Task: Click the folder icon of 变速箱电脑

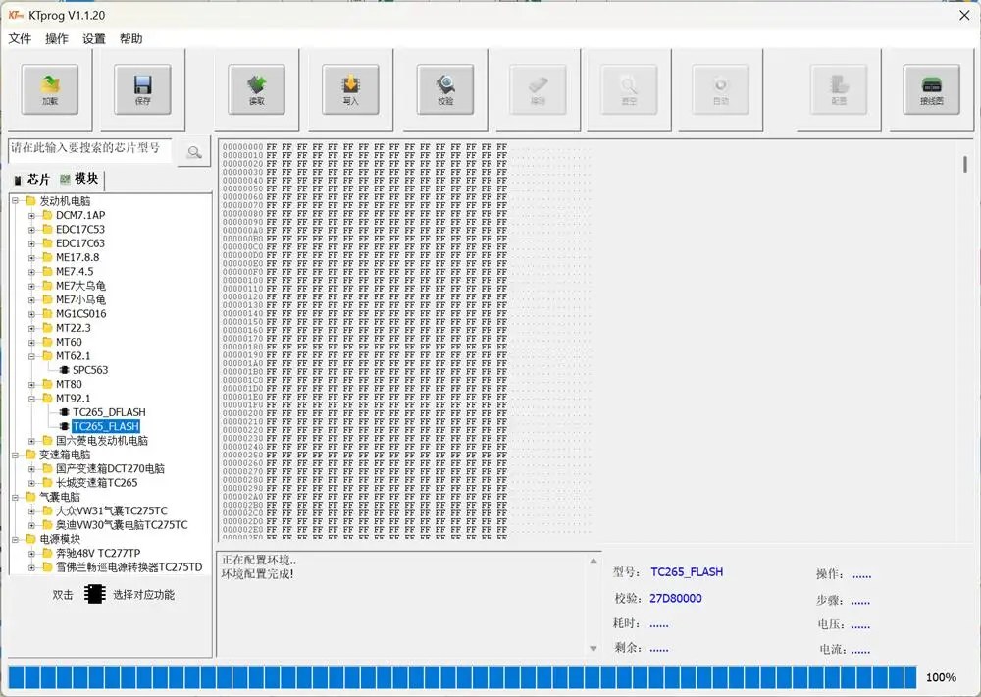Action: (30, 455)
